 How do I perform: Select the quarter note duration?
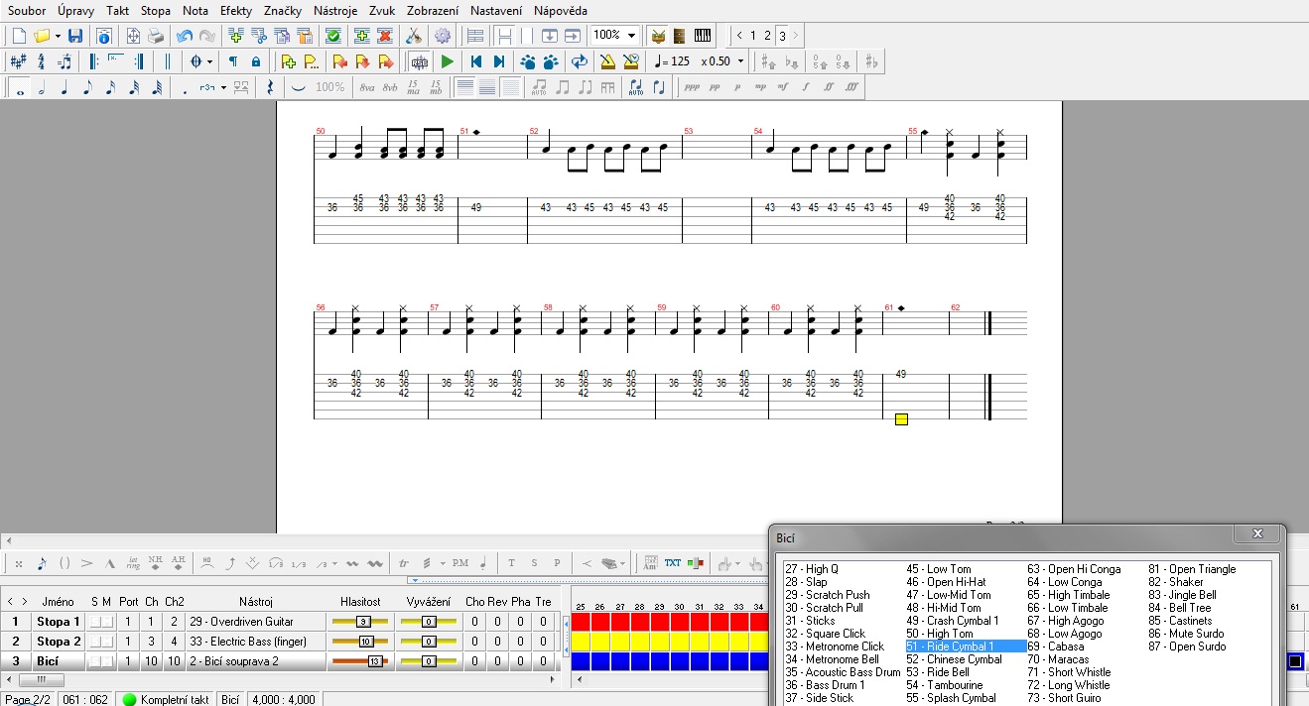(x=65, y=87)
